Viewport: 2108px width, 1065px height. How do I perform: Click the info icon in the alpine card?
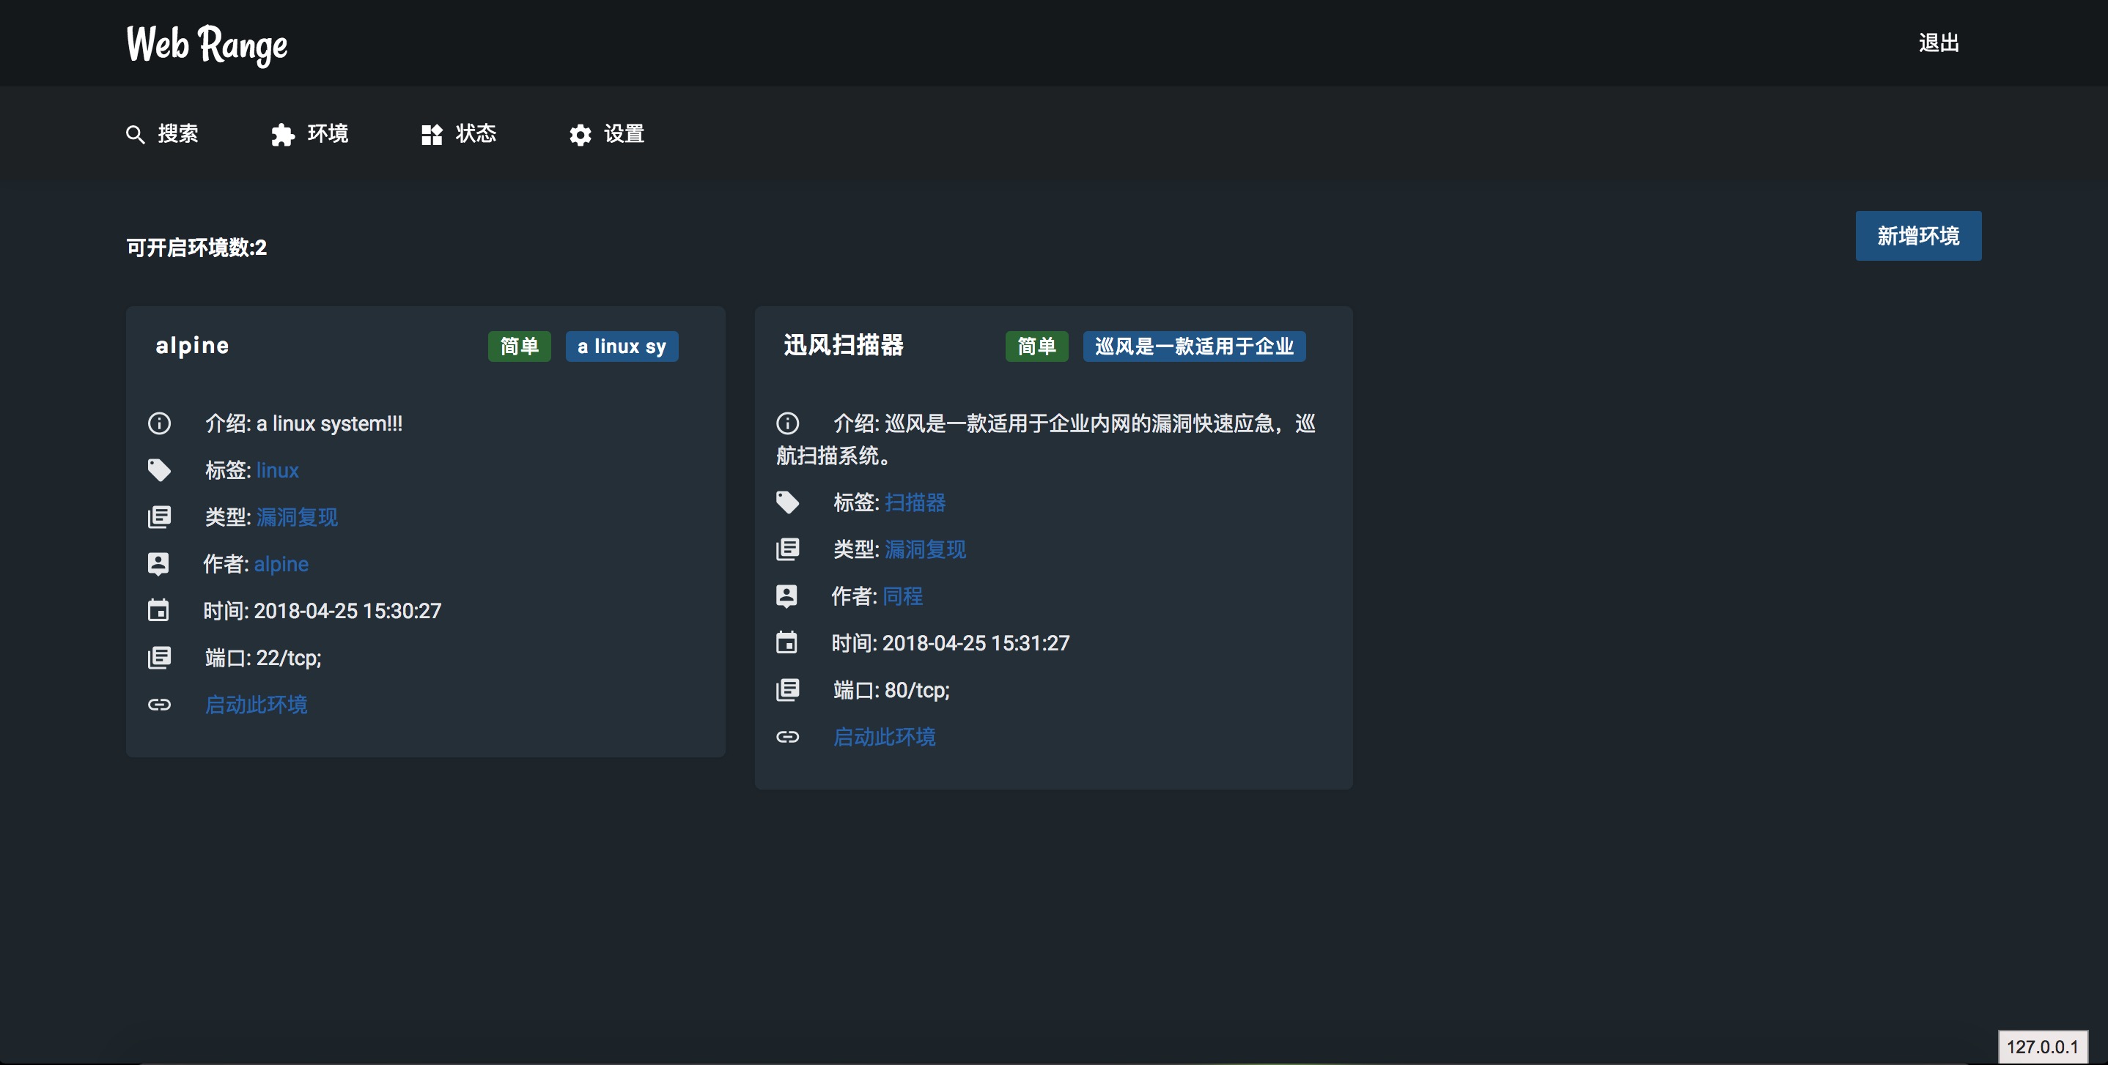(159, 423)
